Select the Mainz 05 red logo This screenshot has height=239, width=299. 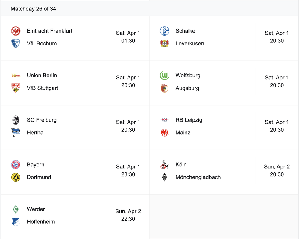(164, 133)
